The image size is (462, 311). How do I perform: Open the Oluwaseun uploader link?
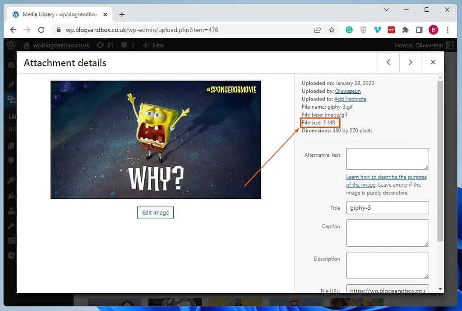click(348, 91)
